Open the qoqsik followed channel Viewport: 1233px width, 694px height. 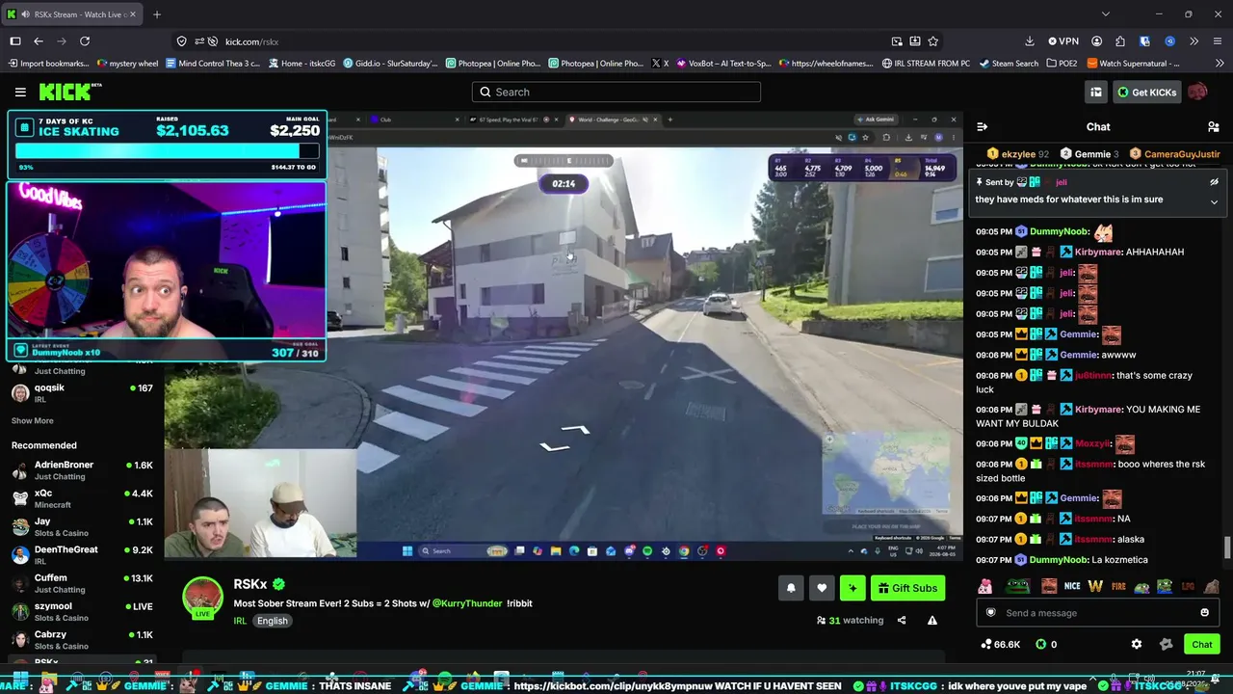pos(82,393)
